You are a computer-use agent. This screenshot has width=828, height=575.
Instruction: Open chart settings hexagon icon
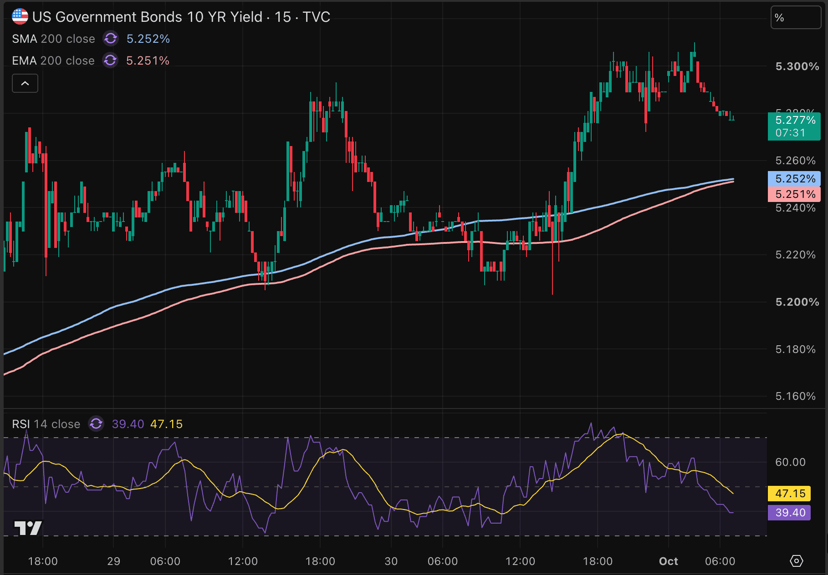[x=796, y=561]
